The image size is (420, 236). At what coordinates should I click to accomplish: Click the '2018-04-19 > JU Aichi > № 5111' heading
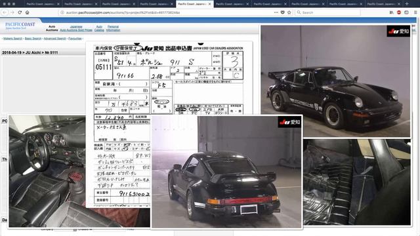(x=30, y=52)
